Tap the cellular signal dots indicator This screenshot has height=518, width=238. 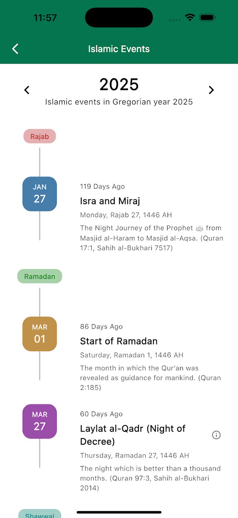coord(174,20)
